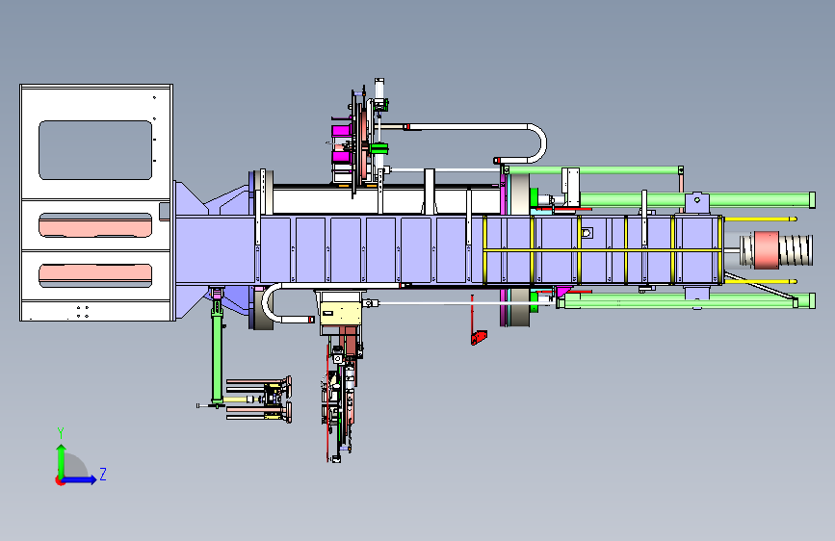Image resolution: width=835 pixels, height=541 pixels.
Task: Click the blue Z axis arrow of the triad
Action: pyautogui.click(x=80, y=479)
